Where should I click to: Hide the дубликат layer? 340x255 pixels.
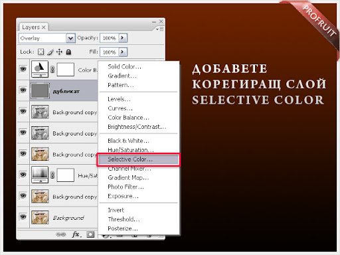[23, 90]
